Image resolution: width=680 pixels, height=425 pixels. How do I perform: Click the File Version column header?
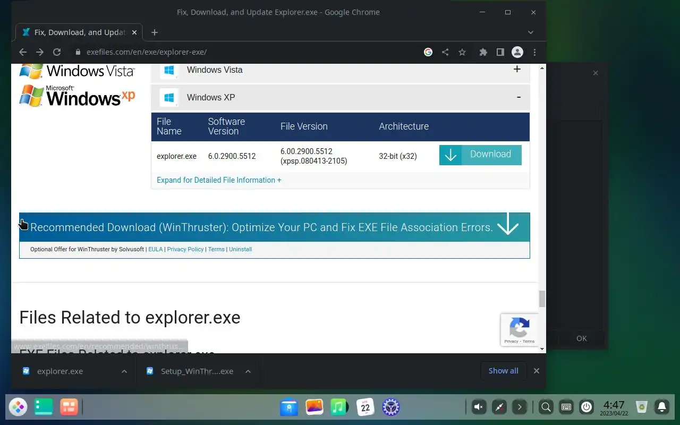[304, 126]
